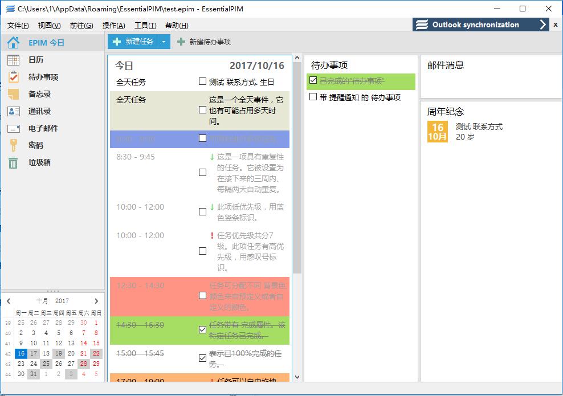Select day 19 in the mini calendar
Screen dimensions: 563x396
coord(59,353)
